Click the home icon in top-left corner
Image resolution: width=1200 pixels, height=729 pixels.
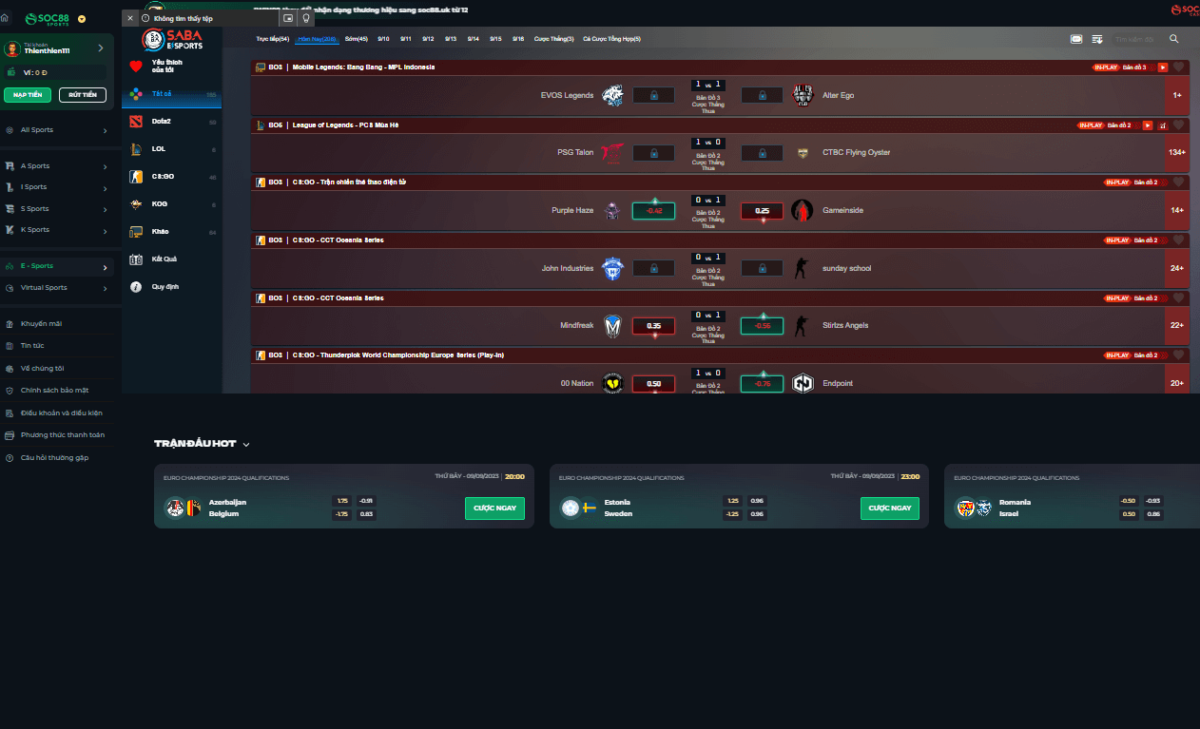(6, 18)
